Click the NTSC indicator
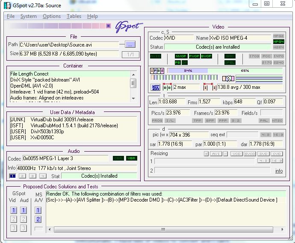The height and width of the screenshot is (243, 295). click(277, 120)
